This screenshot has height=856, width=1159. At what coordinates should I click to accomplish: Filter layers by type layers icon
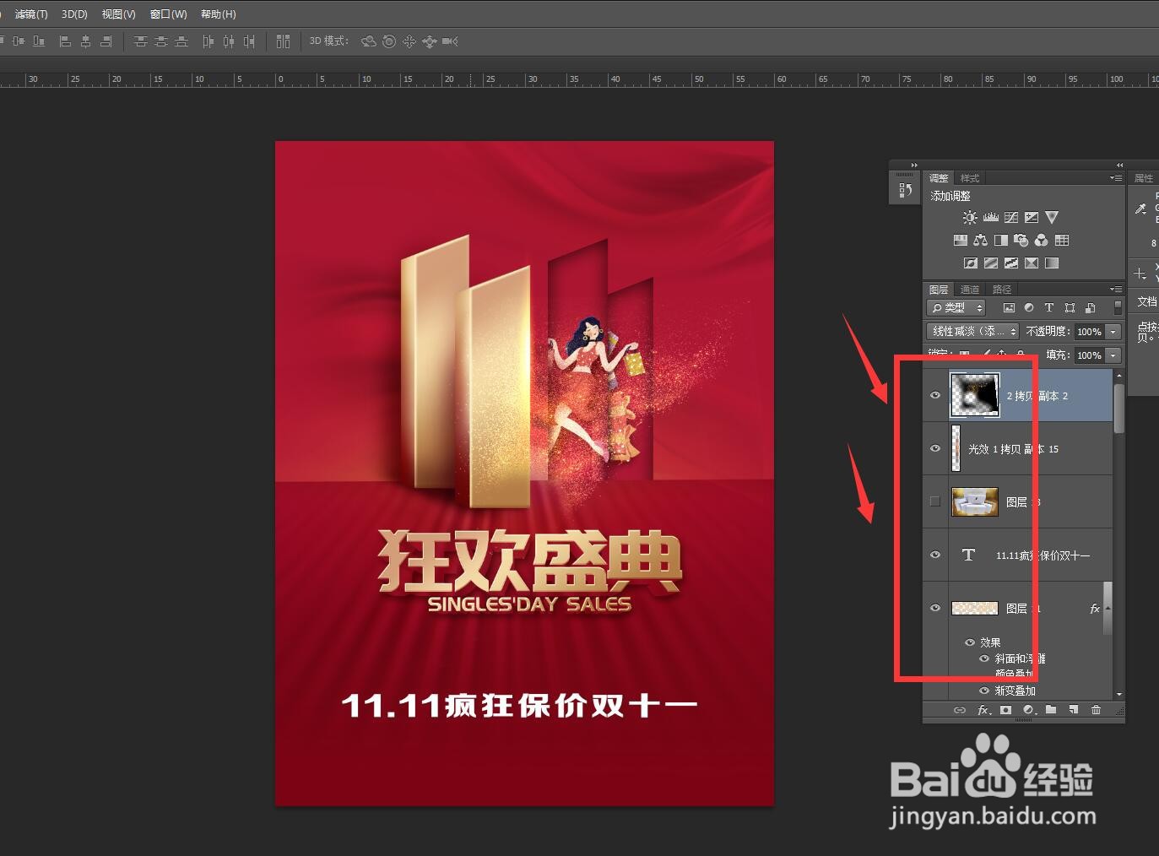[1049, 308]
